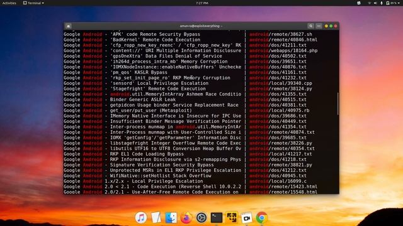Open the Terminal app menu in top bar
The width and height of the screenshot is (403, 226).
(33, 3)
